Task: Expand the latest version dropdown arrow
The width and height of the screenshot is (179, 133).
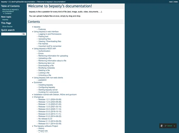Action: (174, 126)
